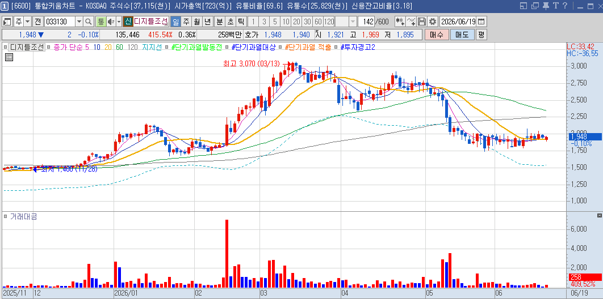The image size is (603, 299).
Task: Select the 20 interval button
Action: tap(296, 22)
